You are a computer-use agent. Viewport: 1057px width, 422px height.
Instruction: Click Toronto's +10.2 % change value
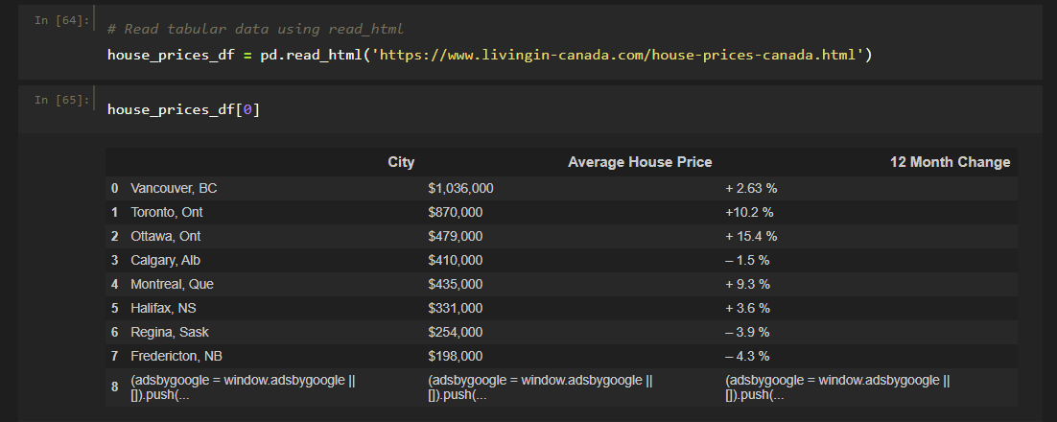tap(748, 212)
